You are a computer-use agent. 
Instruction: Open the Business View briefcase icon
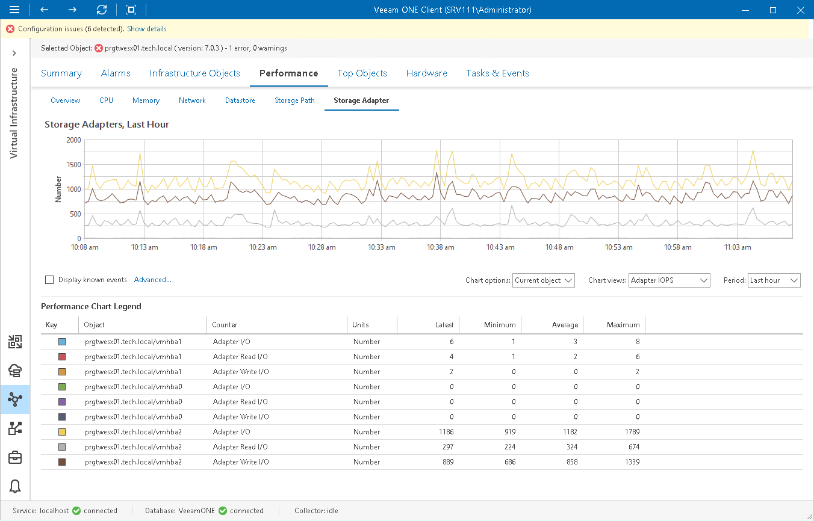coord(15,458)
